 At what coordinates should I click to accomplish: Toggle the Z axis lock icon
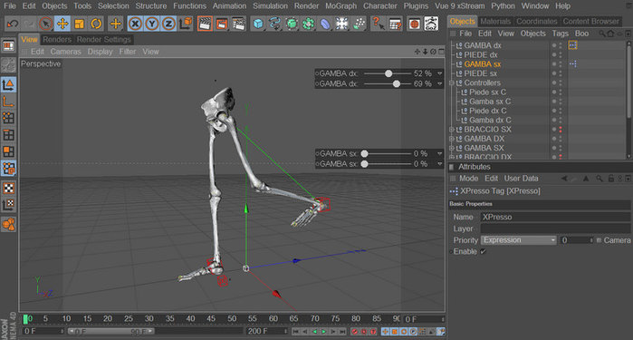click(168, 24)
